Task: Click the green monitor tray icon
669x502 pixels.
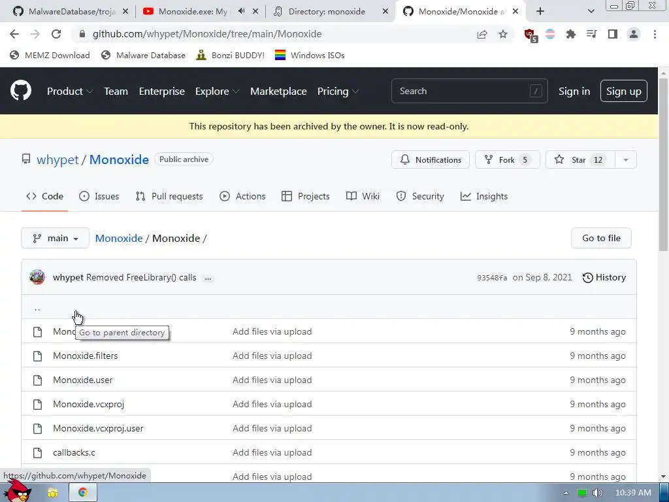Action: click(582, 493)
